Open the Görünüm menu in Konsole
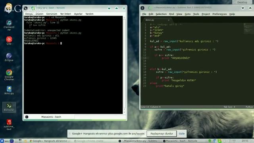 point(52,14)
